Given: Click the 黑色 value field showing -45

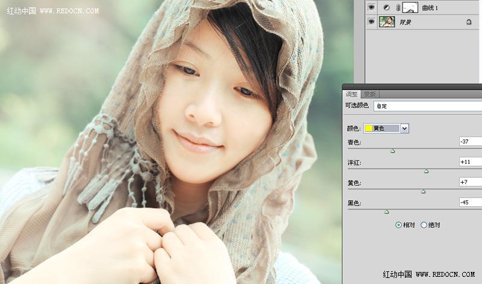Looking at the screenshot, I should (471, 202).
